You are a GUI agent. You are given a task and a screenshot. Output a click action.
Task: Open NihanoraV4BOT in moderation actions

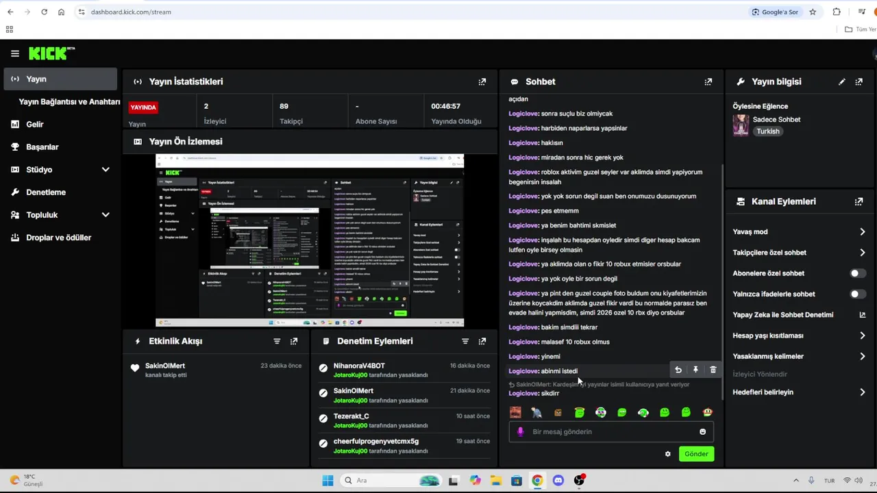click(359, 366)
